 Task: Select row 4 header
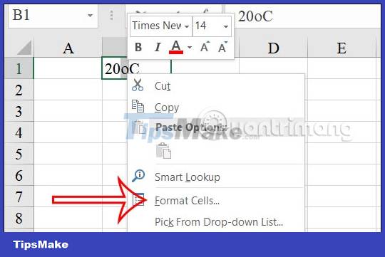[x=19, y=132]
